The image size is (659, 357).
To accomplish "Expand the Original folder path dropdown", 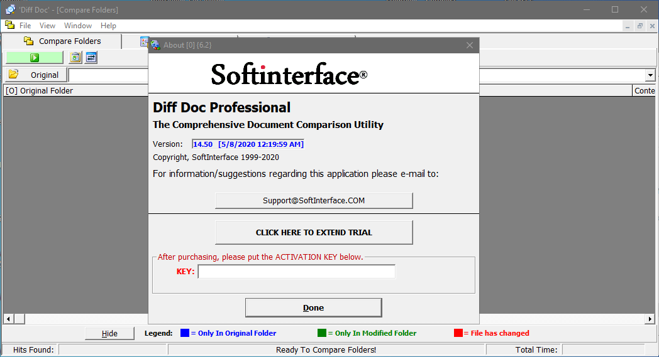I will tap(650, 75).
